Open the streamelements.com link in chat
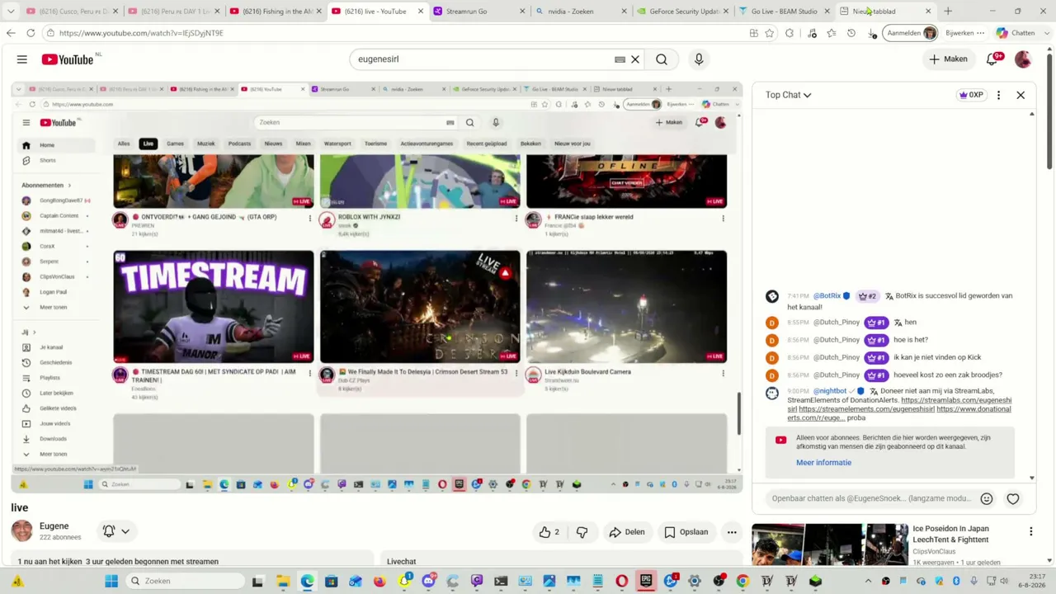 click(866, 409)
